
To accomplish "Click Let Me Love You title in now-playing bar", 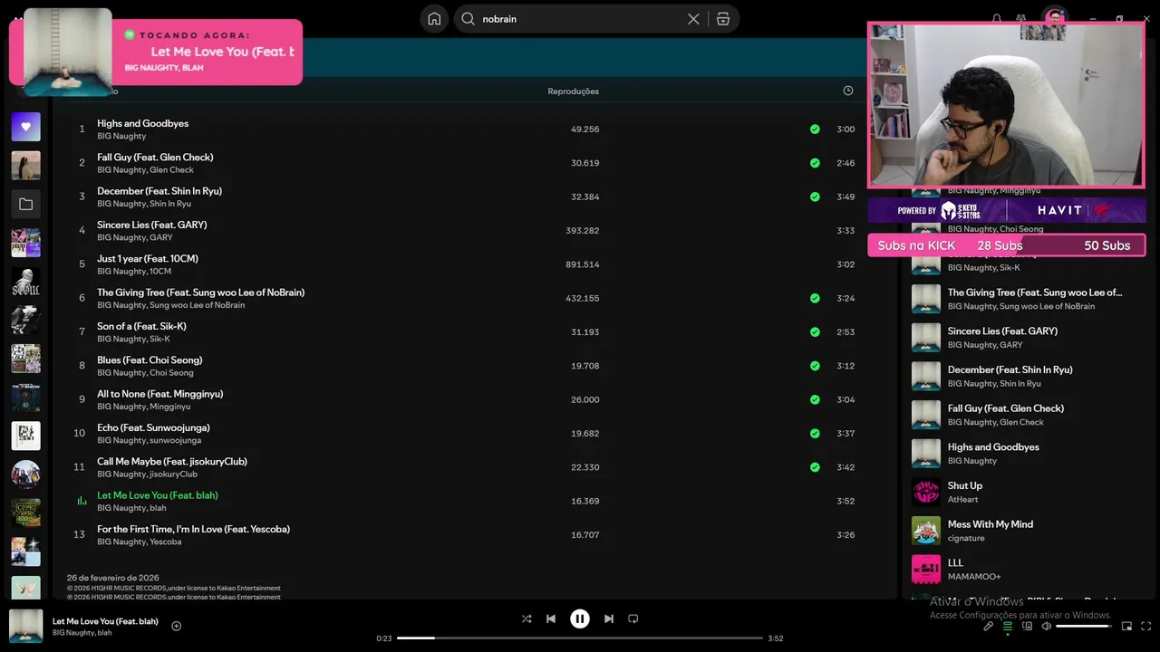I will [x=105, y=621].
